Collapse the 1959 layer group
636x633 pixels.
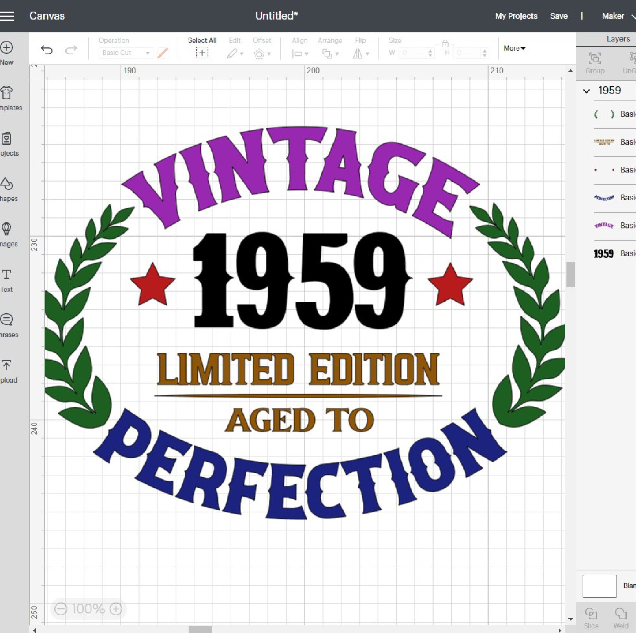tap(587, 91)
